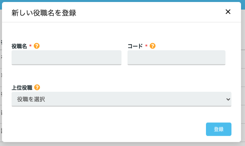Click dimmed background strip below the dialog
This screenshot has width=245, height=146.
[x=123, y=144]
